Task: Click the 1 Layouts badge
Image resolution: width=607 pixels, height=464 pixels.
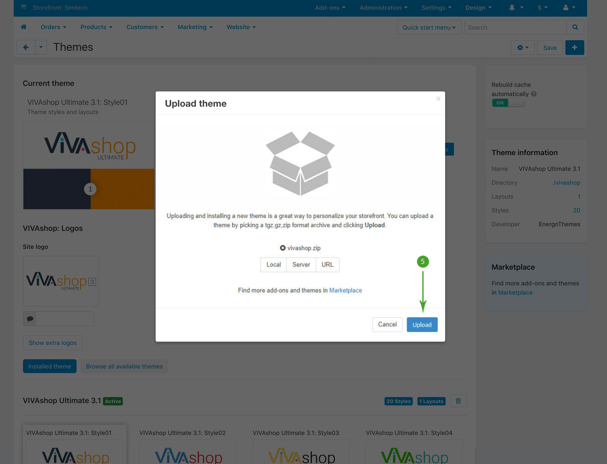Action: [431, 401]
